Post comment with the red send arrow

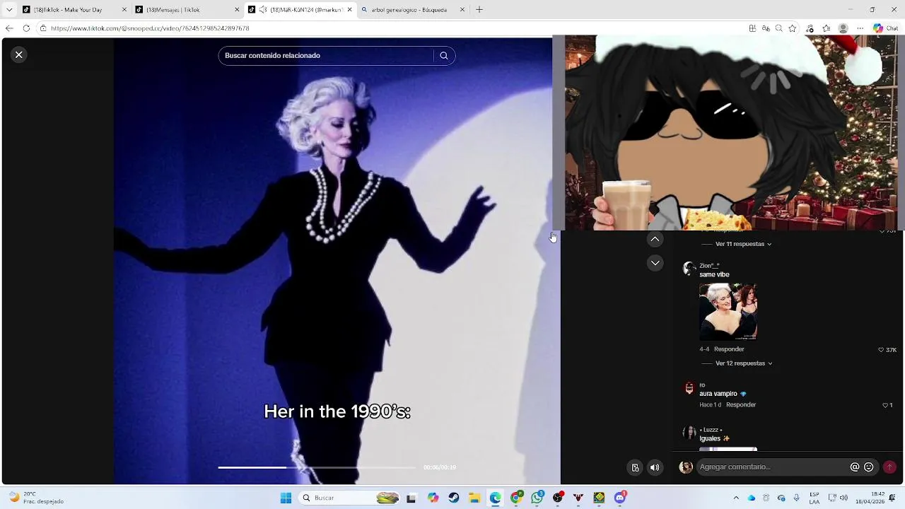coord(889,467)
